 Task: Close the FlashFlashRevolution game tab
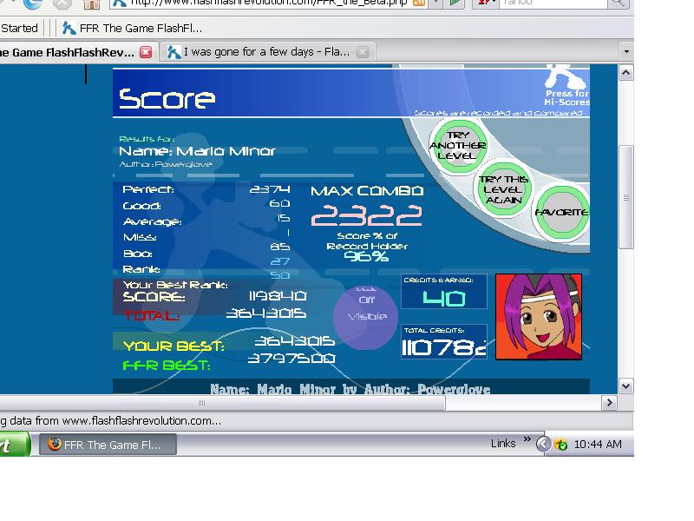point(146,52)
